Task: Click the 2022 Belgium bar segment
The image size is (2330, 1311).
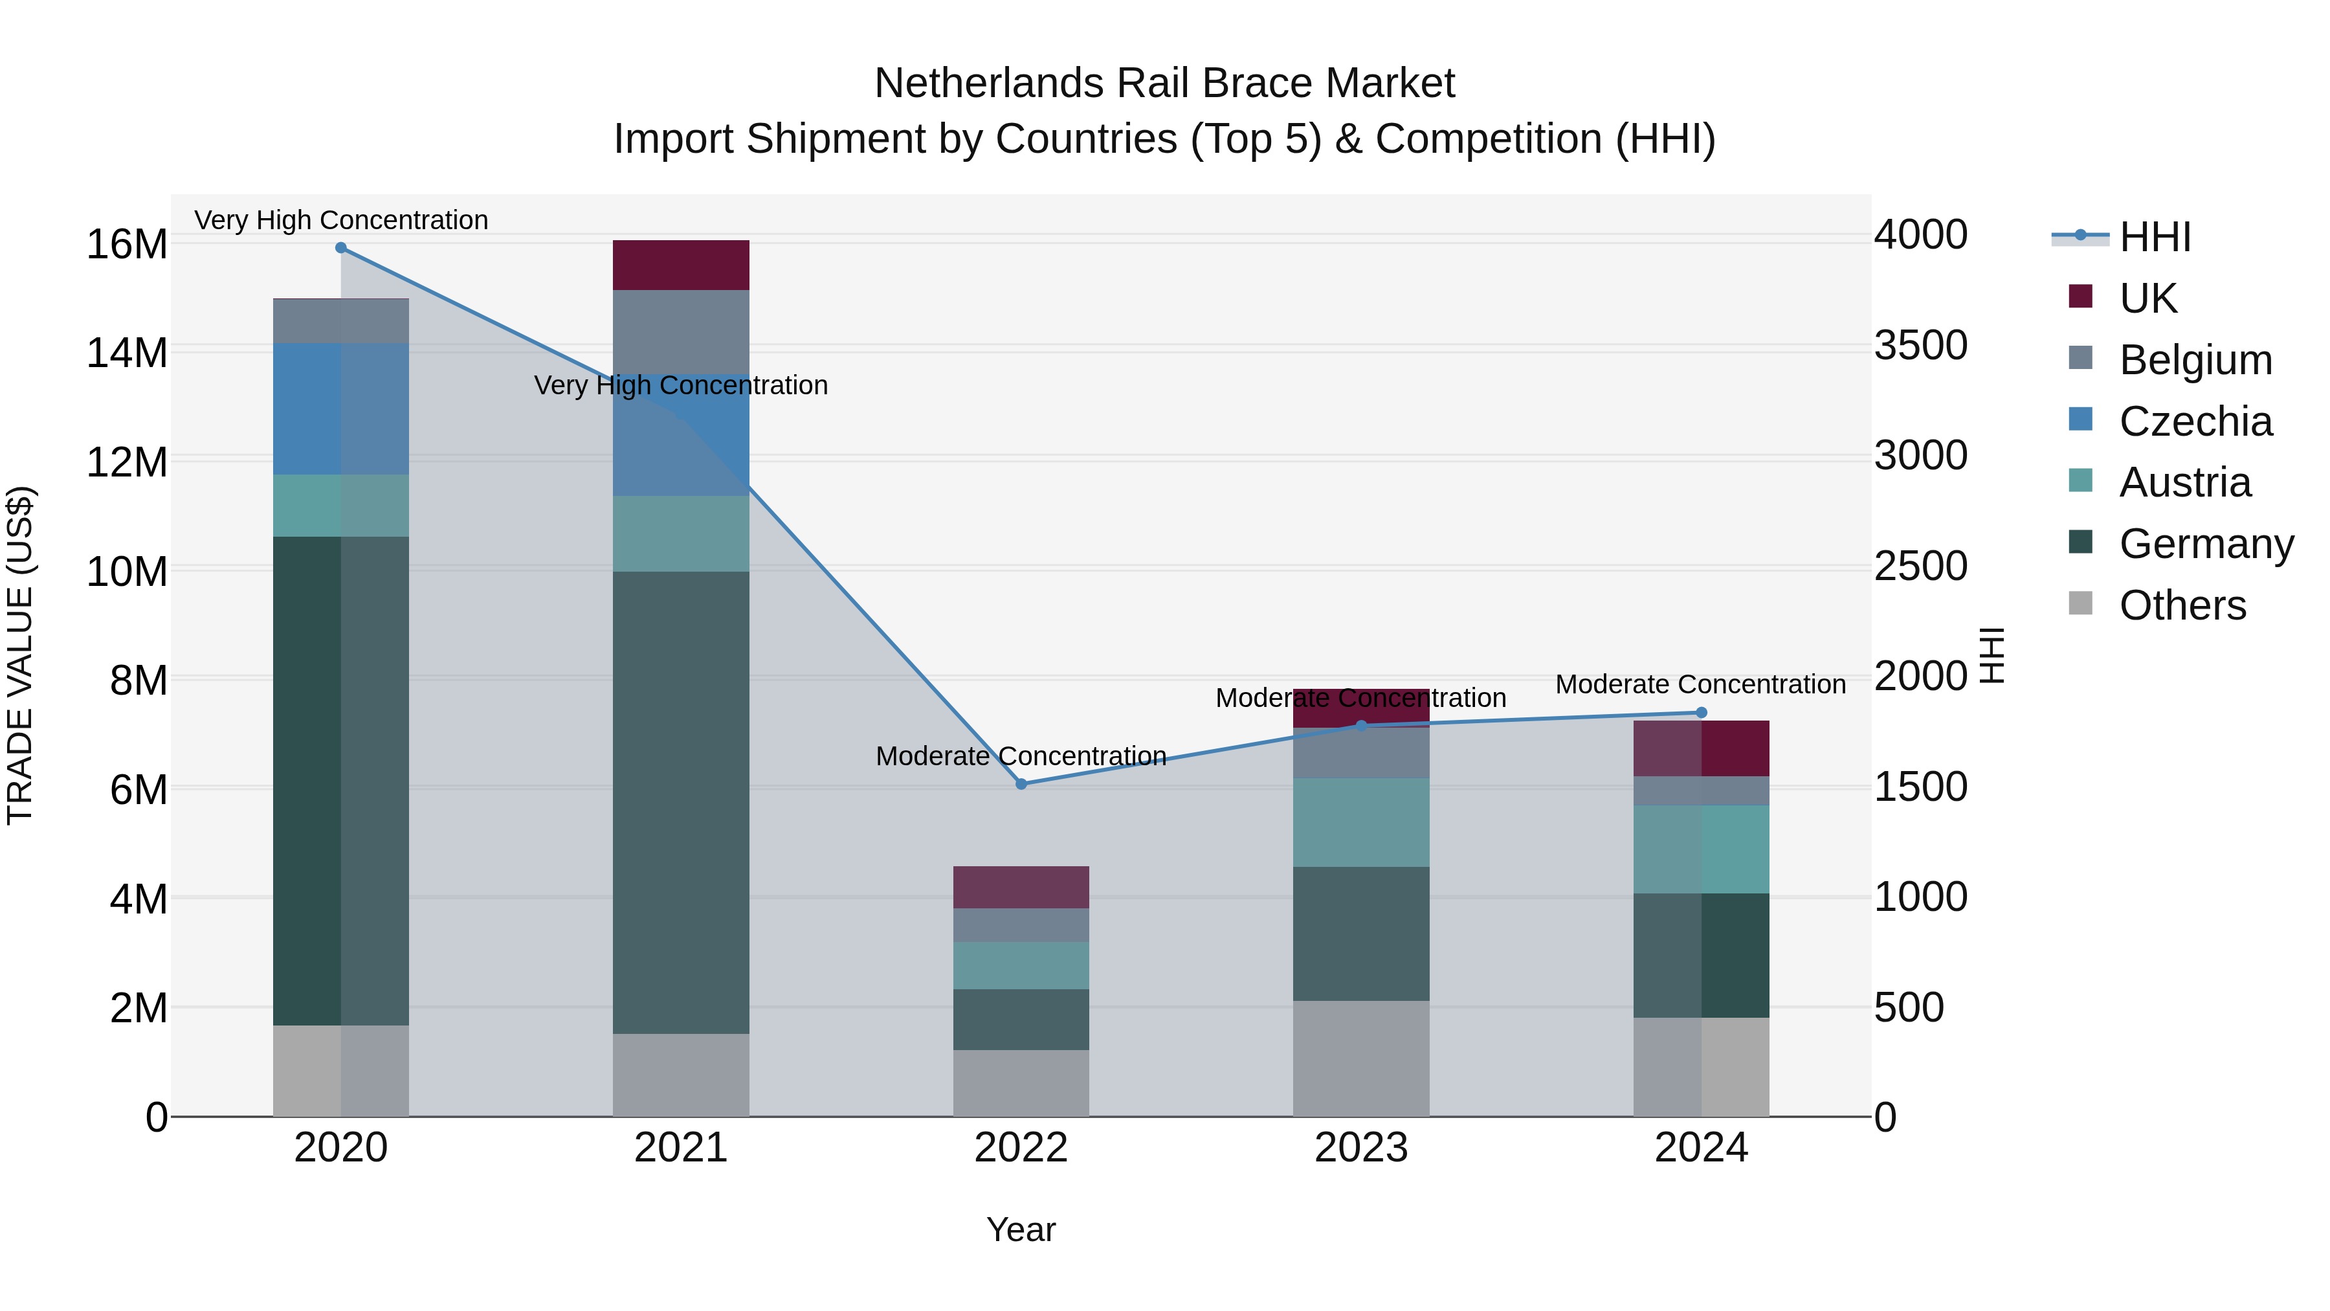Action: click(x=1021, y=926)
